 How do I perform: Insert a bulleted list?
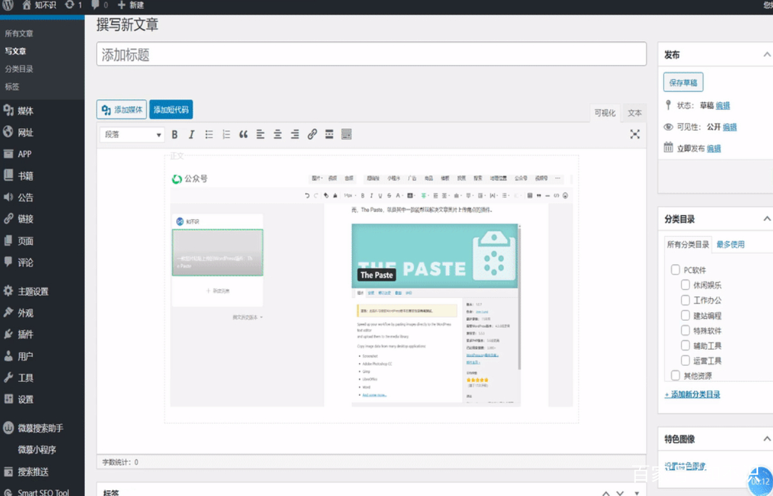pos(209,134)
